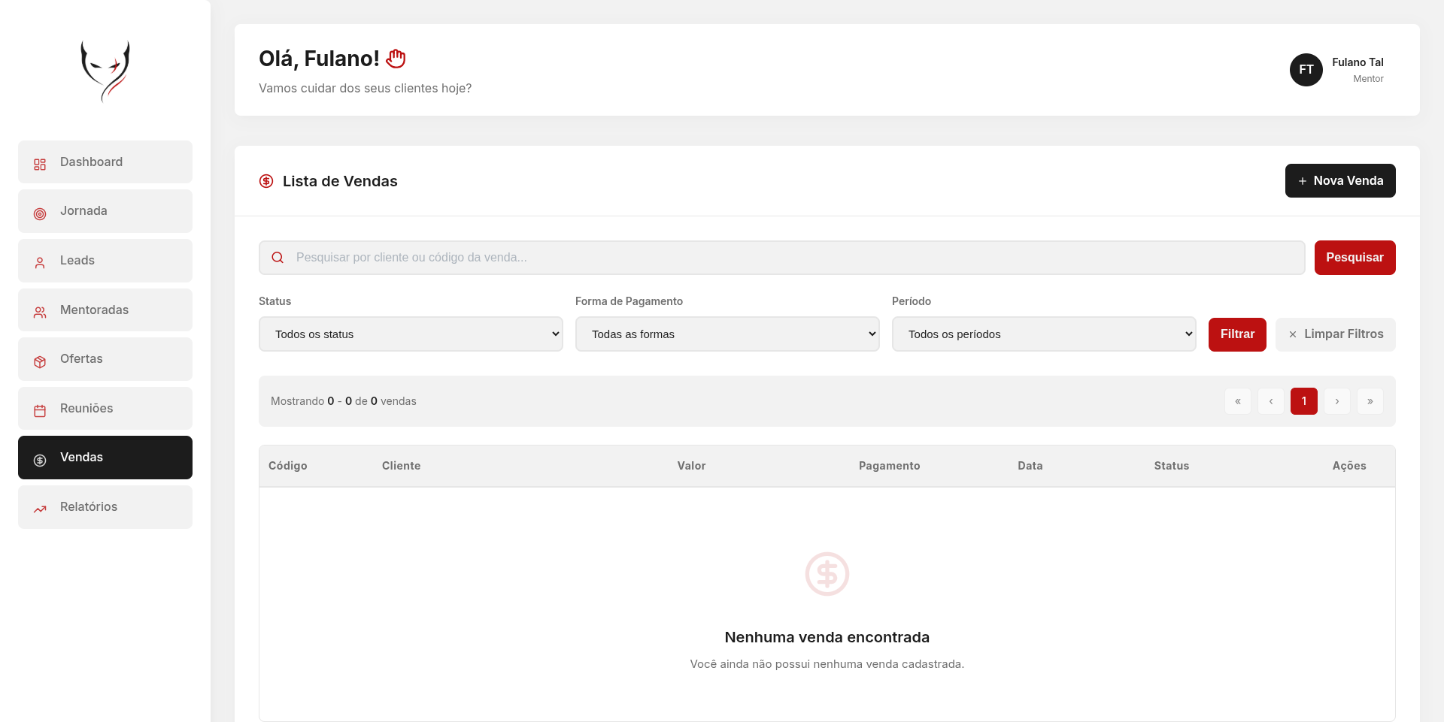Click the Pagamento column header
The width and height of the screenshot is (1444, 722).
pyautogui.click(x=890, y=466)
